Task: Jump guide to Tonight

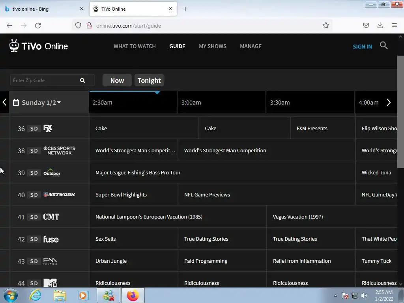Action: coord(149,80)
